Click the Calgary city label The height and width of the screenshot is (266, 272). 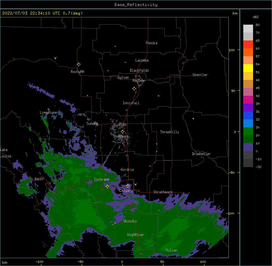click(126, 190)
